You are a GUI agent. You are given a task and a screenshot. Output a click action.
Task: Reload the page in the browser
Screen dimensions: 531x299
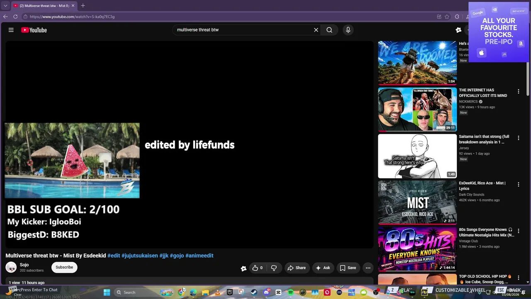click(x=15, y=17)
